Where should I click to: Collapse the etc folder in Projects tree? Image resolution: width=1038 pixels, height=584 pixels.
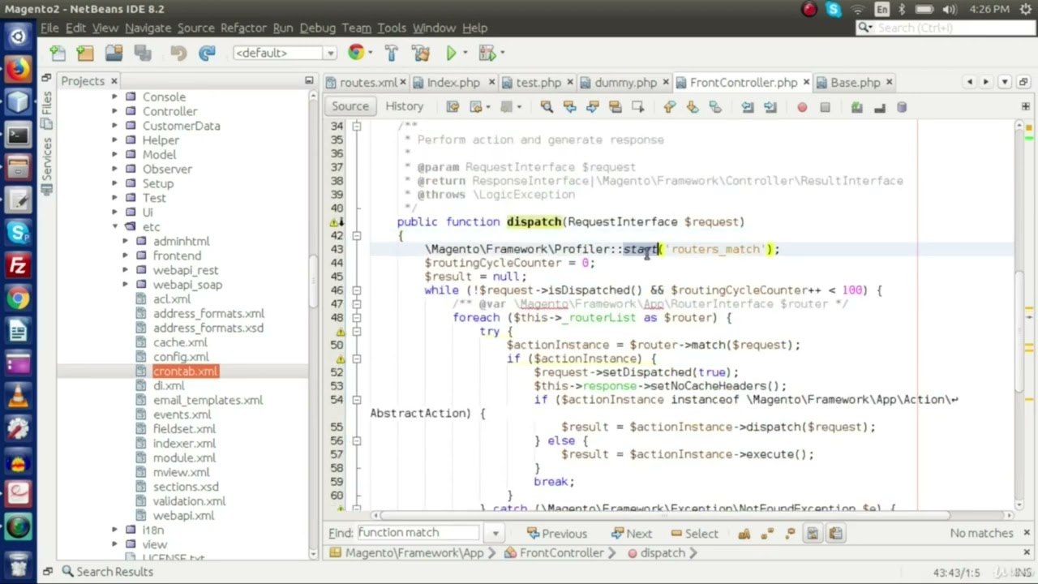[x=115, y=227]
